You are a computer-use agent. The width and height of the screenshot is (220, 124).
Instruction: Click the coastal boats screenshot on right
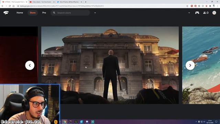[x=201, y=65]
